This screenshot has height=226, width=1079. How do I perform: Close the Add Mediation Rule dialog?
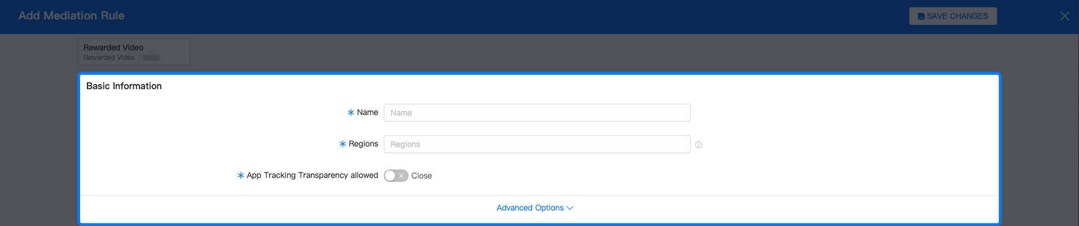pyautogui.click(x=1064, y=16)
